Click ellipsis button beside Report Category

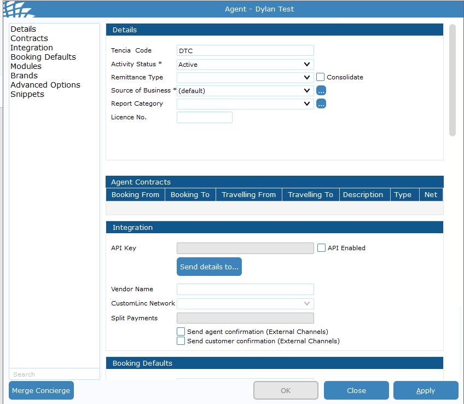pyautogui.click(x=321, y=103)
